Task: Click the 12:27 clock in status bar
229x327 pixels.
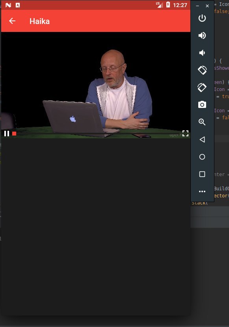Action: (180, 5)
